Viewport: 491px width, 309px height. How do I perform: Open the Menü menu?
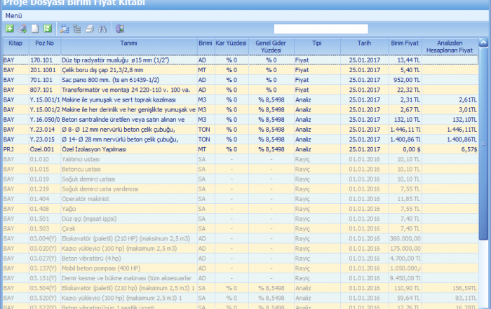(14, 15)
